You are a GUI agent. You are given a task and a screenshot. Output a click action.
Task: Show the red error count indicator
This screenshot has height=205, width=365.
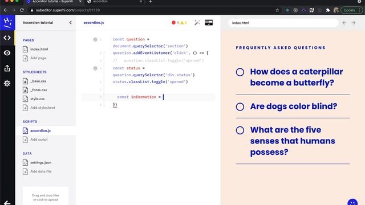(x=175, y=23)
